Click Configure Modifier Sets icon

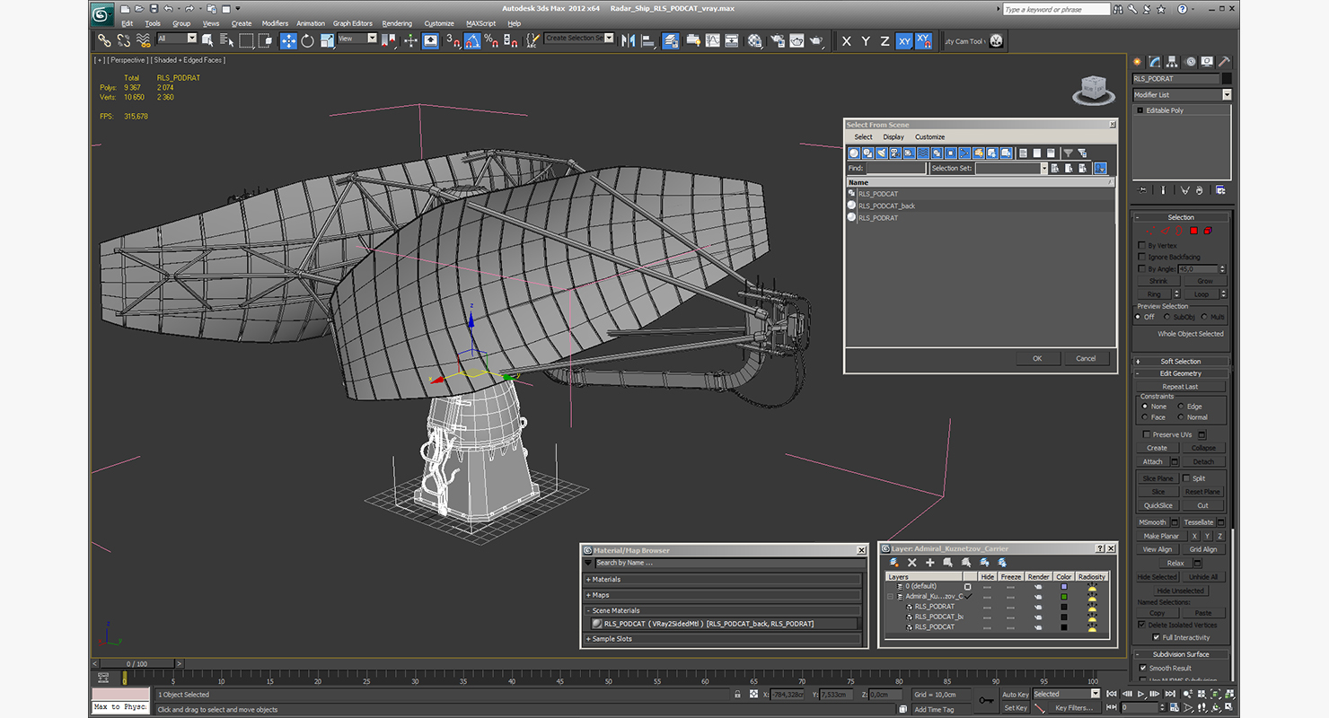click(x=1220, y=190)
